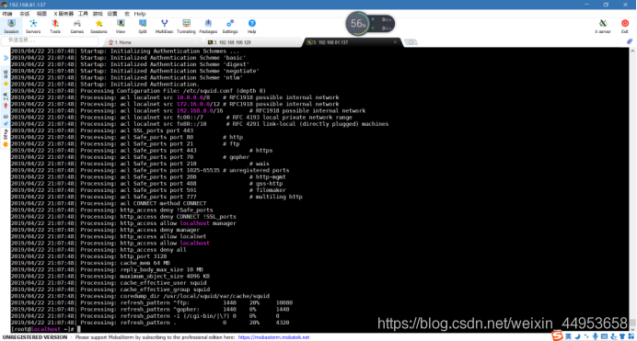Open the Settings menu (设置)
637x341 pixels.
click(112, 14)
